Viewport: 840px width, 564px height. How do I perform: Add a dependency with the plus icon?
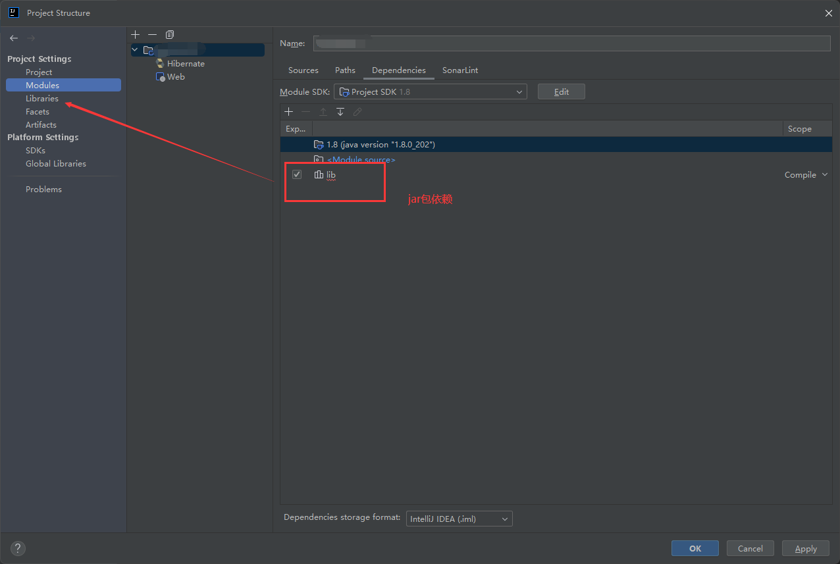click(x=288, y=112)
